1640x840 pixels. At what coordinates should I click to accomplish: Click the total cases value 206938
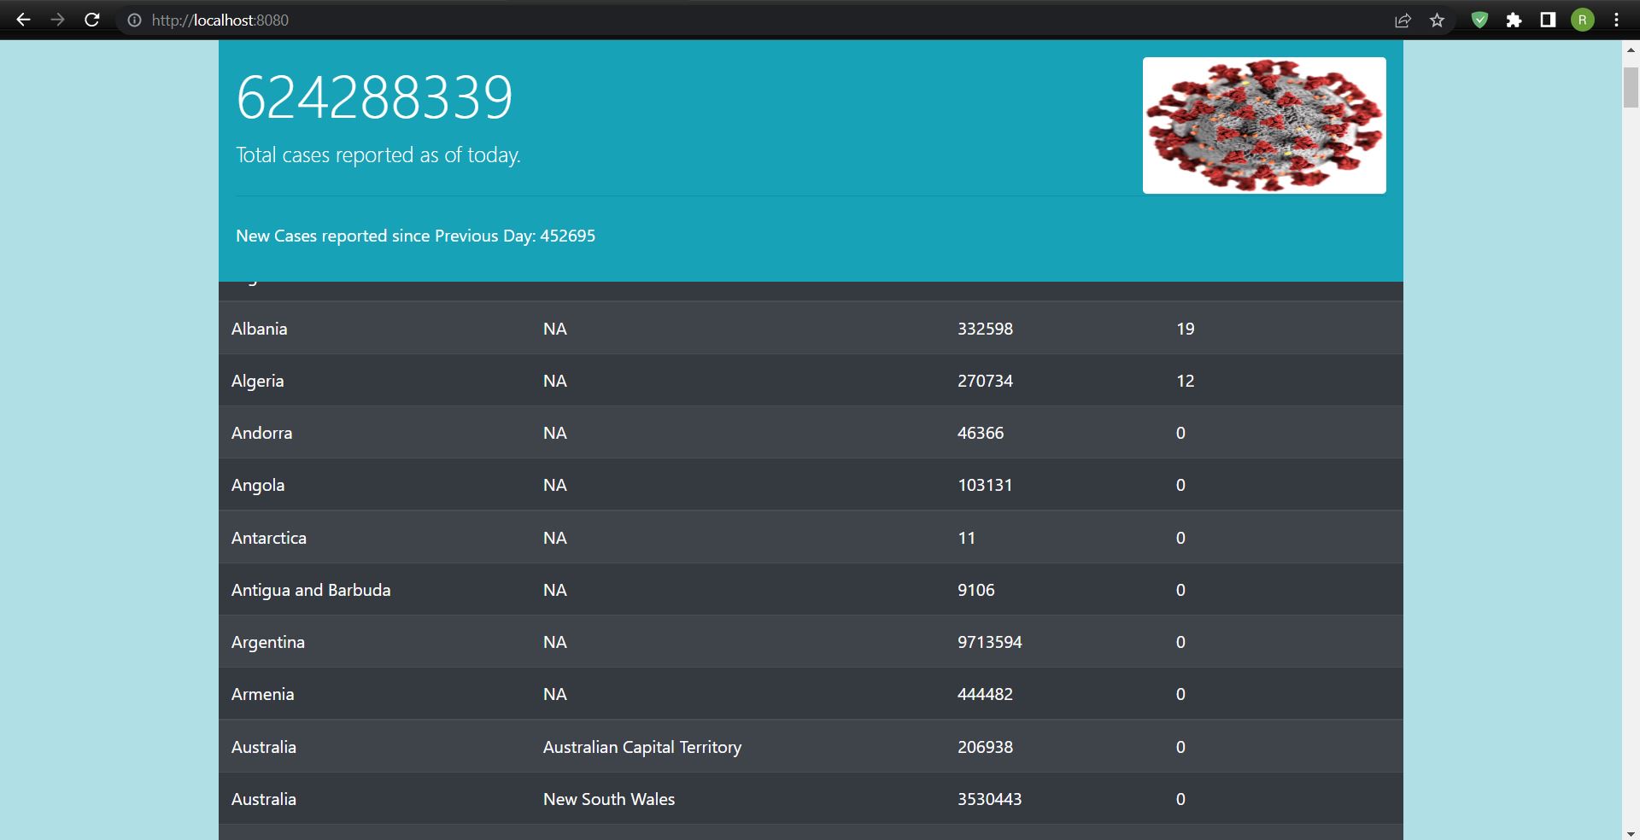pyautogui.click(x=985, y=747)
